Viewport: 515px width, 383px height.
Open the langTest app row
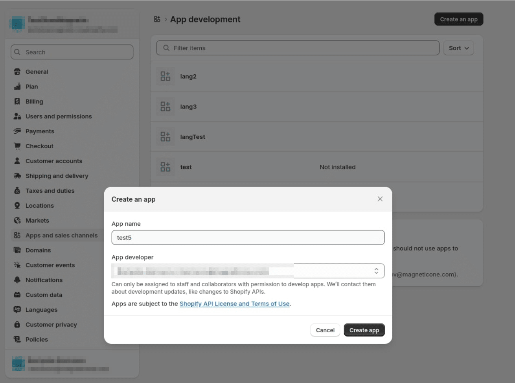317,136
